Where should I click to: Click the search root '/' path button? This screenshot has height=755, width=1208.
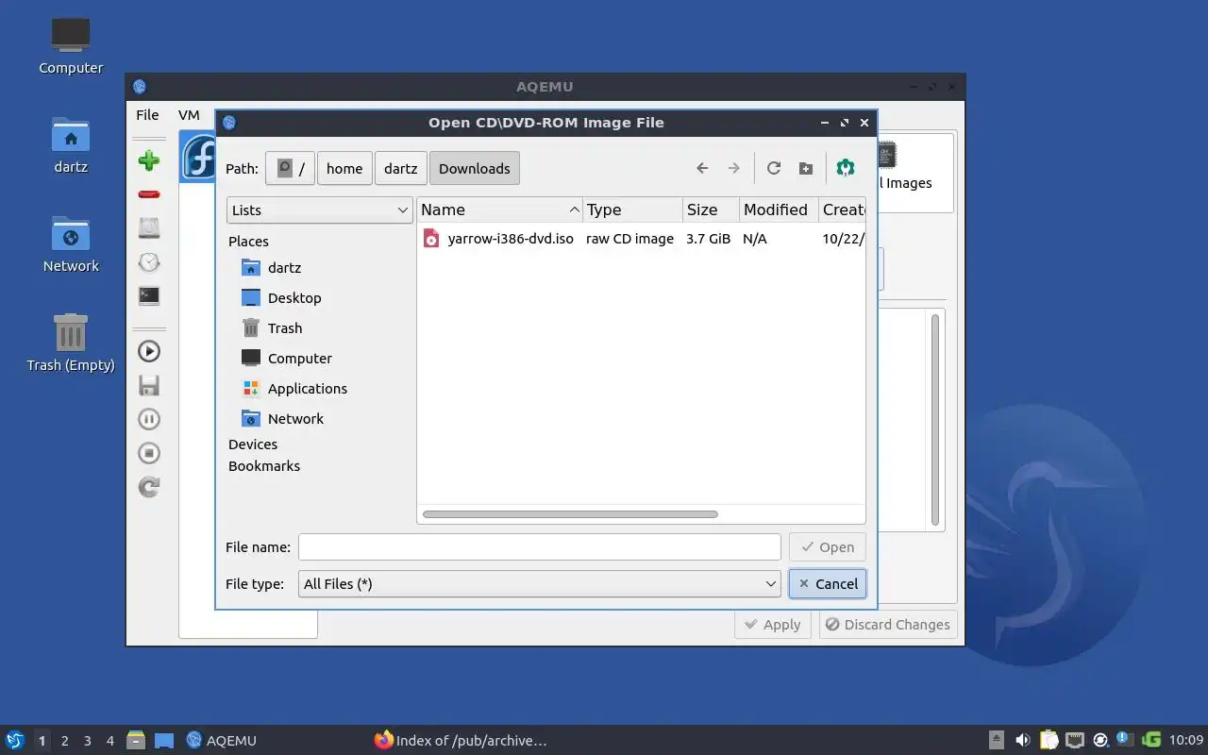[290, 169]
